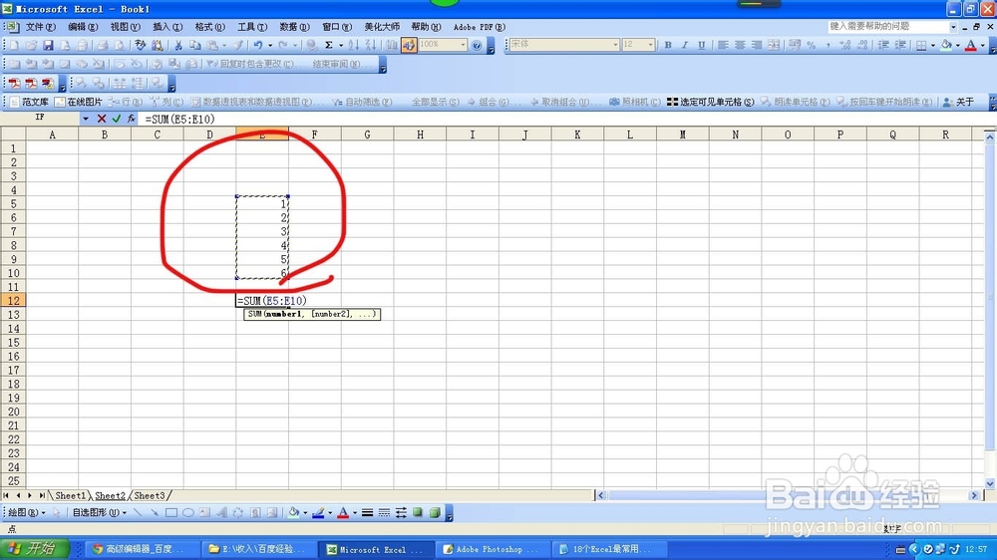
Task: Open the Insert menu (插入)
Action: coord(167,27)
